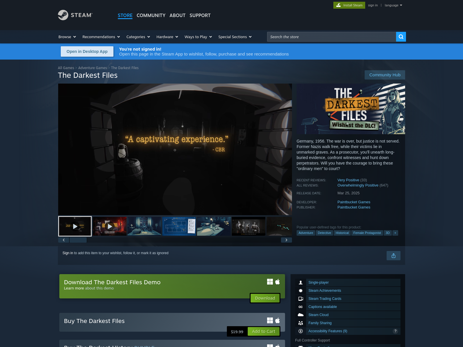Add The Darkest Files to cart
Screen dimensions: 463x347
(264, 331)
